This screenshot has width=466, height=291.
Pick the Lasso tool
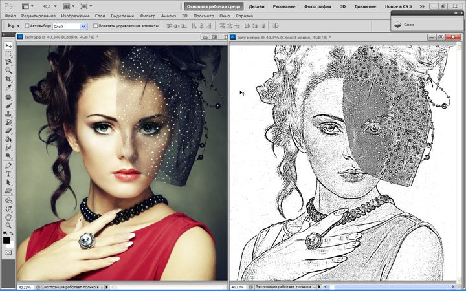(8, 63)
